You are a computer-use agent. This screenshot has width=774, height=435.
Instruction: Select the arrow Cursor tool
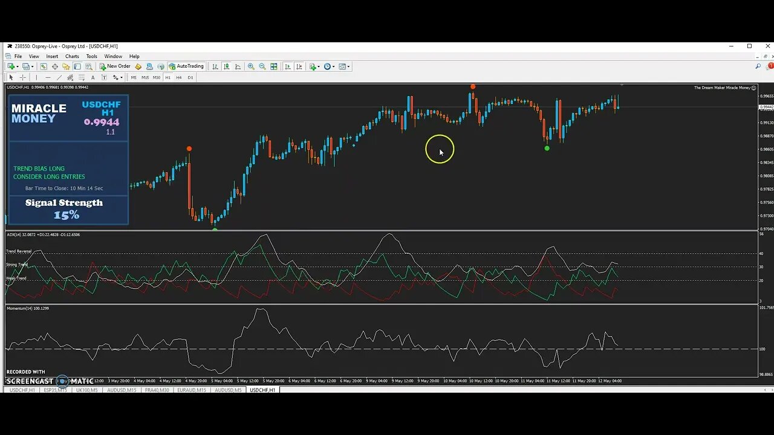click(11, 77)
